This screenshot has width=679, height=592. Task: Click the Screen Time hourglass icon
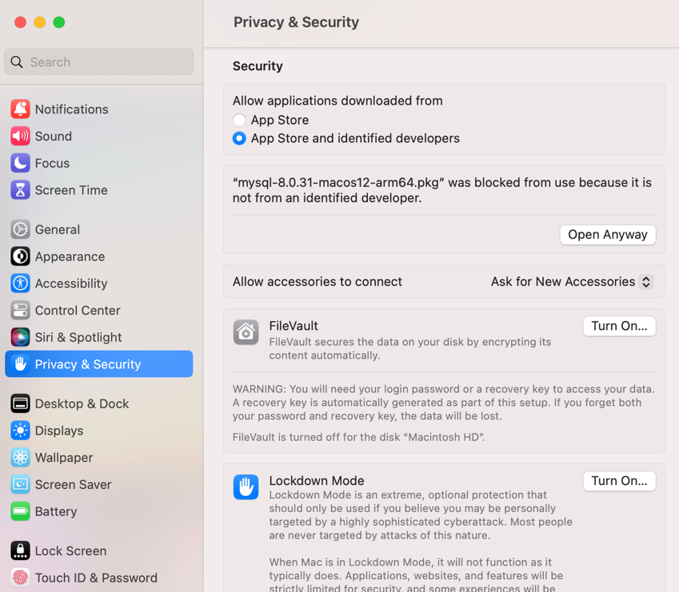tap(20, 190)
